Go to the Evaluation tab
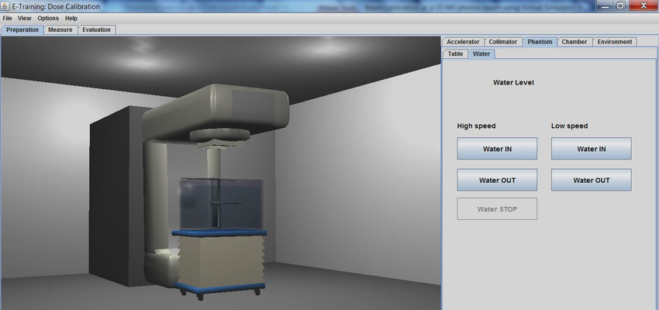659x310 pixels. 96,29
